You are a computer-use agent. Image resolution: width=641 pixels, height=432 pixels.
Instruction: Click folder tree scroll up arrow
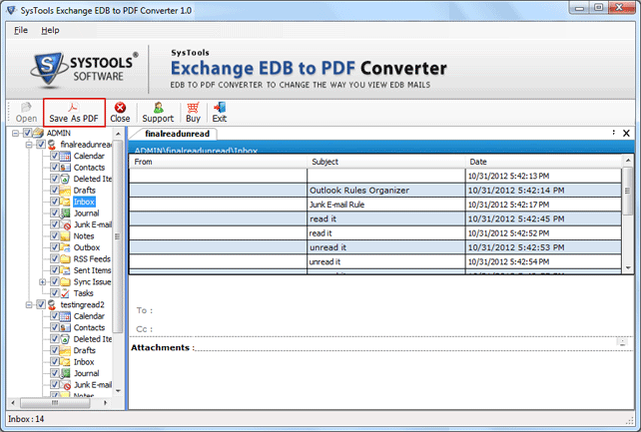click(118, 134)
